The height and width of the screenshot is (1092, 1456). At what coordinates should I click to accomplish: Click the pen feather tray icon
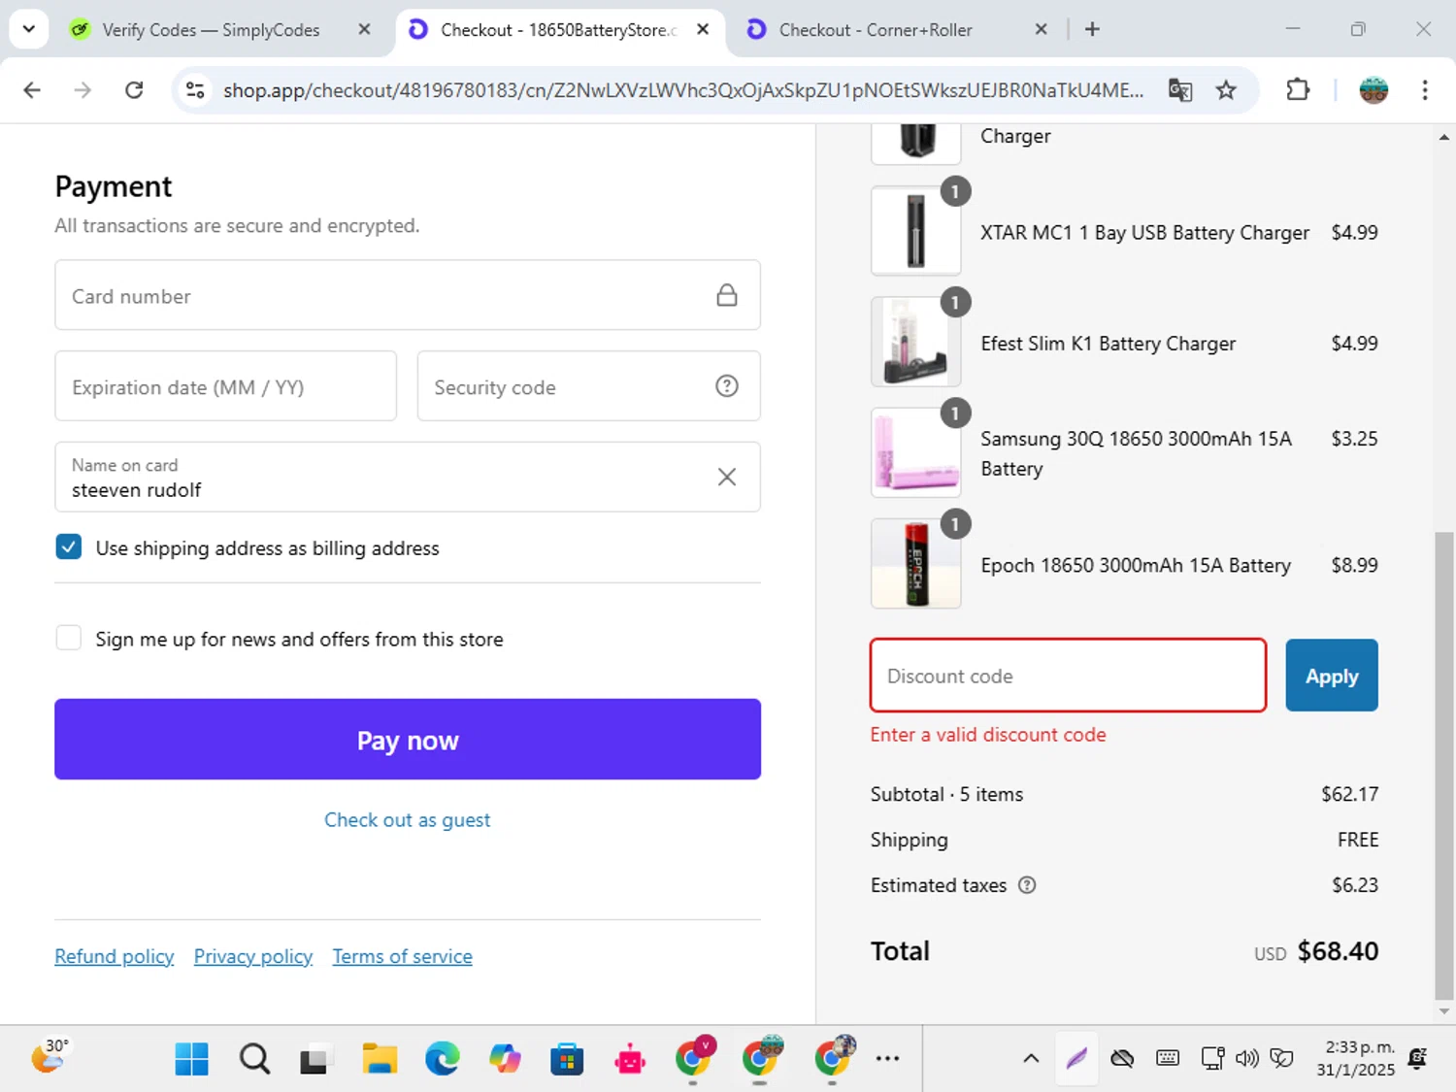1076,1058
